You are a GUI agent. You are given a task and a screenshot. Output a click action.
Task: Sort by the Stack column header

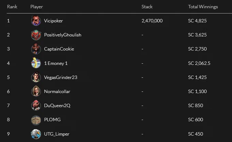point(147,7)
